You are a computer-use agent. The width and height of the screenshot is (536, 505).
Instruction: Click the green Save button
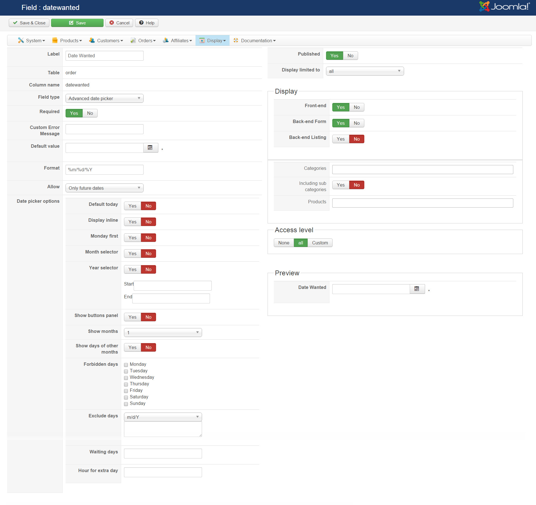tap(77, 23)
